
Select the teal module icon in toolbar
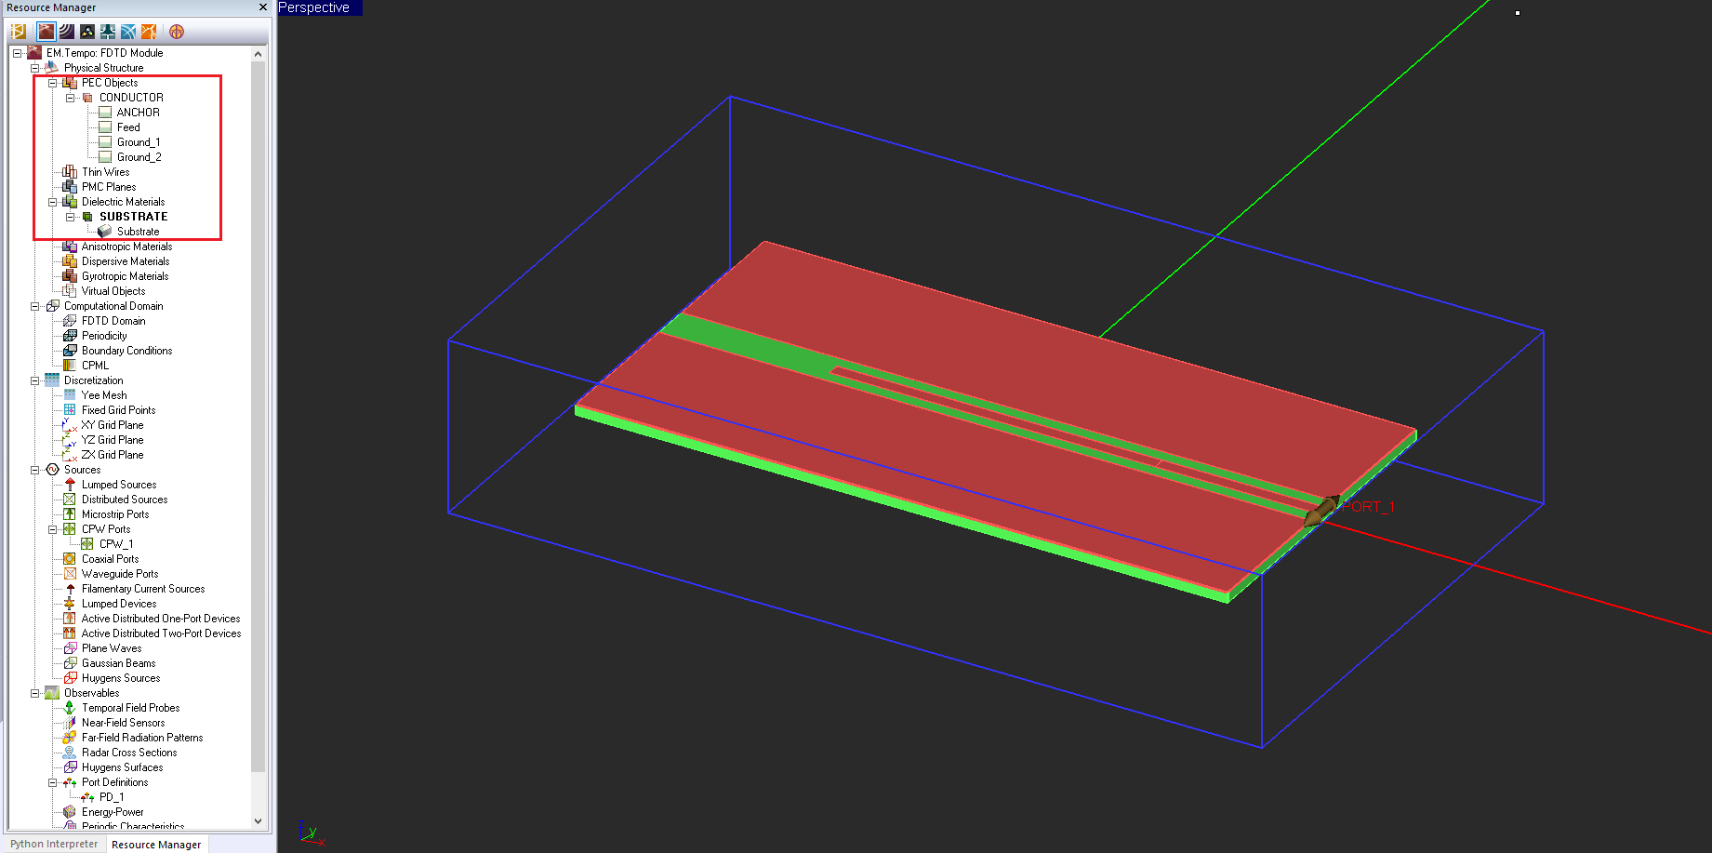click(x=108, y=32)
